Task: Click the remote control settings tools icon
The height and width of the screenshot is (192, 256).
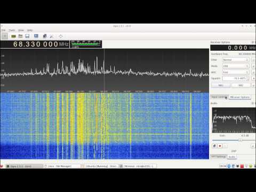Action: (52, 36)
